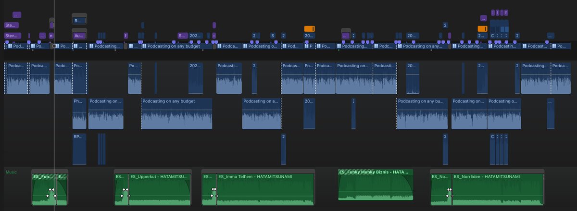
Task: Select the orange clip beneath the purple "..." title
Action: click(482, 29)
